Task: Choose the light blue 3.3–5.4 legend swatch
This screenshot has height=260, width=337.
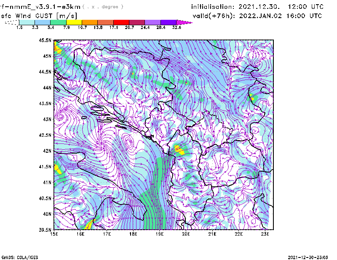Action: tap(43, 22)
